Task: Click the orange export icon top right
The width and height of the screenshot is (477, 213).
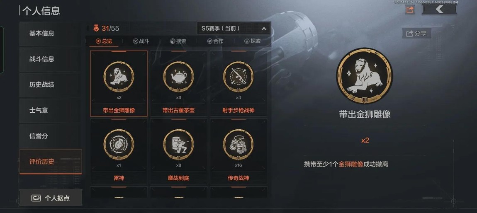Action: coord(410,10)
